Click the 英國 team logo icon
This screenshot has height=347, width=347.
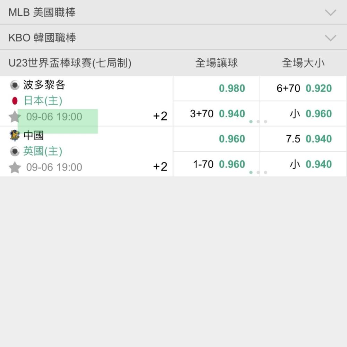[x=15, y=151]
